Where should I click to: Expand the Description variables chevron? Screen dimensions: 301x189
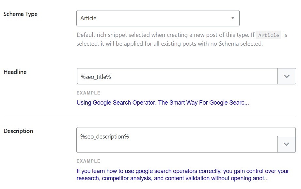point(286,144)
